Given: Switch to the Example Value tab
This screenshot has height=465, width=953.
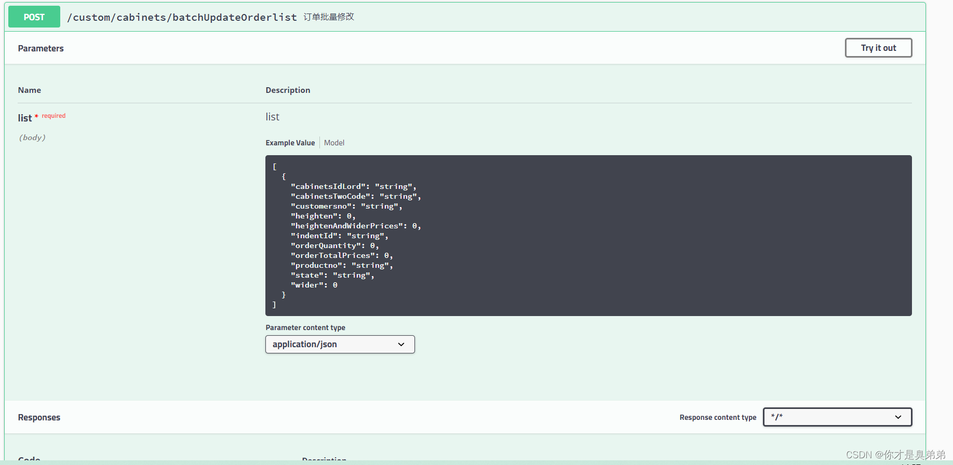Looking at the screenshot, I should pos(290,143).
